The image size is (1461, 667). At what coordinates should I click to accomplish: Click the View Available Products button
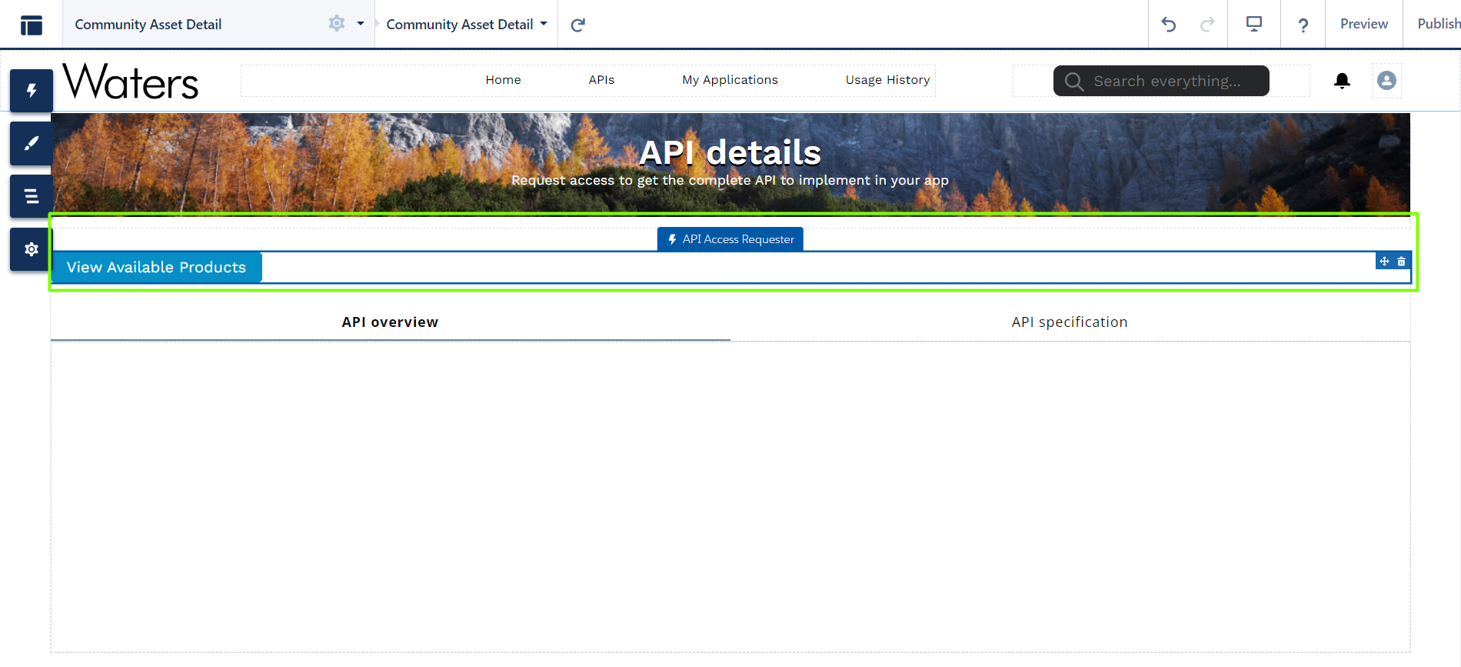point(157,268)
